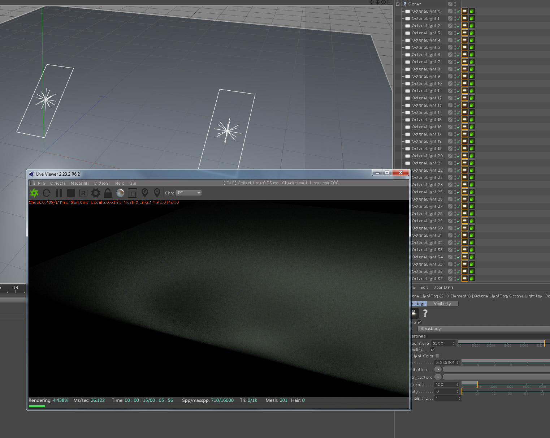Click Octane light tag on OctaneLight 30
The width and height of the screenshot is (550, 438).
point(465,228)
